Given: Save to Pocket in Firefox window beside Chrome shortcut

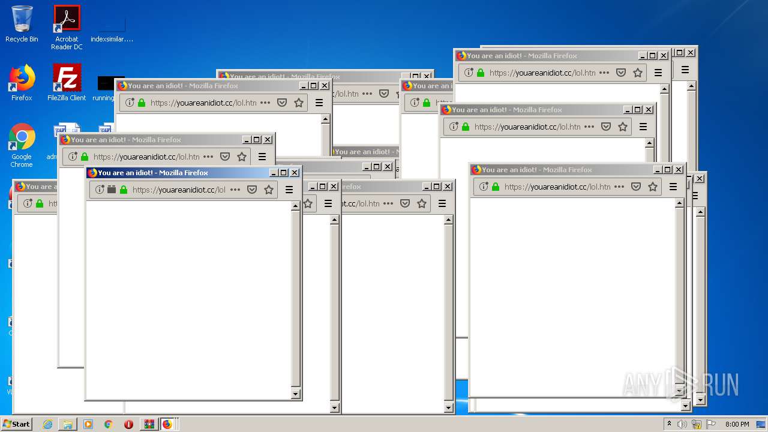Looking at the screenshot, I should pyautogui.click(x=225, y=157).
